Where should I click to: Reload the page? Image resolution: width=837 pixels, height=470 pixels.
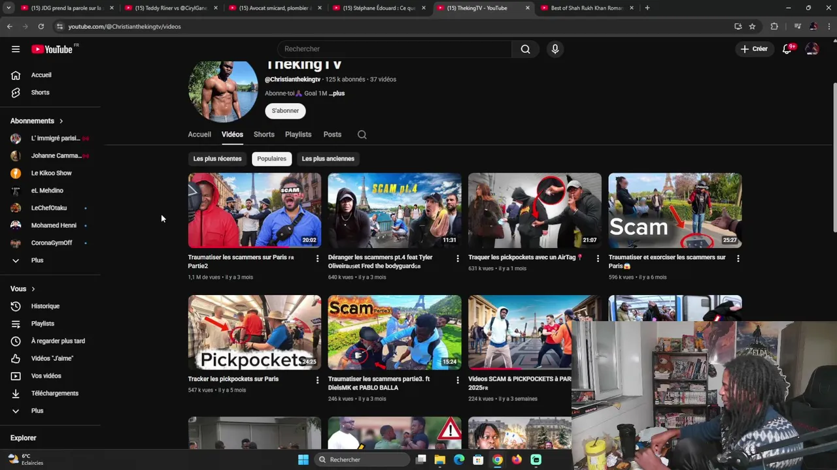point(41,27)
